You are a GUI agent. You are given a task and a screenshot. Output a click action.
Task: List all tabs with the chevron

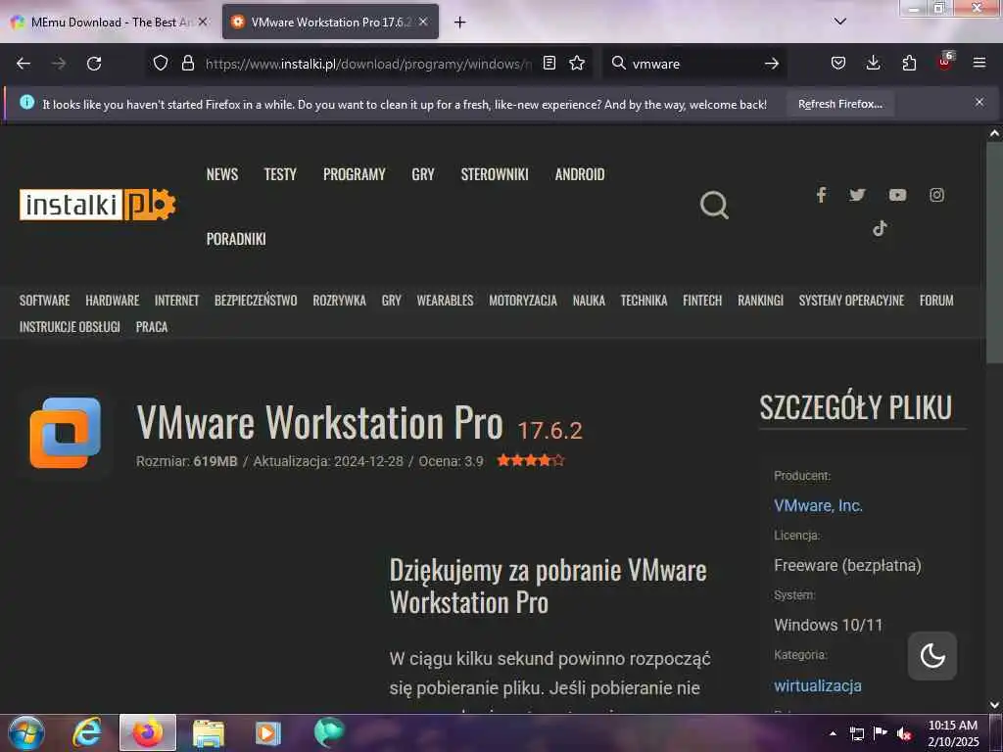pyautogui.click(x=840, y=22)
